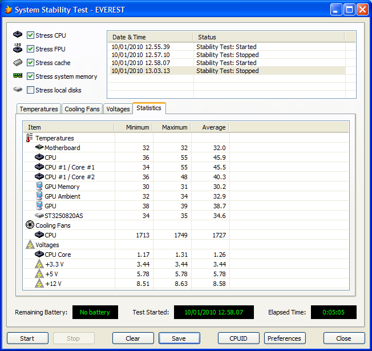372x351 pixels.
Task: Uncheck the Stress CPU checkbox
Action: [x=30, y=35]
